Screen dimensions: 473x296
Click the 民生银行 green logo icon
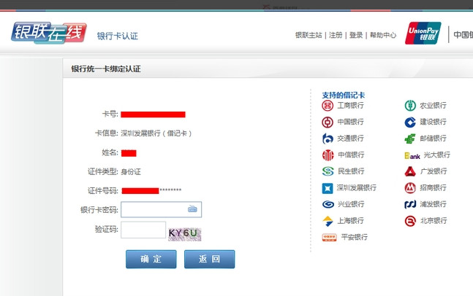coord(328,171)
